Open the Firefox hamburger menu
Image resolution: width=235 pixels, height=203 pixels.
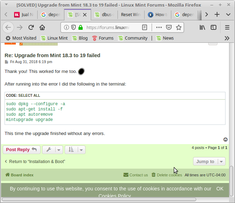[227, 27]
